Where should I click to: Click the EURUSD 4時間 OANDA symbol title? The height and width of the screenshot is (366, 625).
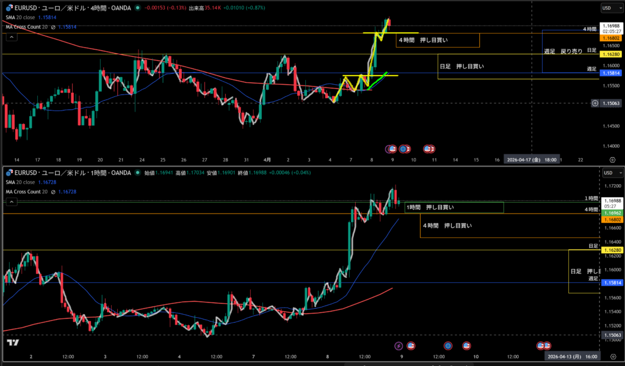click(x=72, y=8)
